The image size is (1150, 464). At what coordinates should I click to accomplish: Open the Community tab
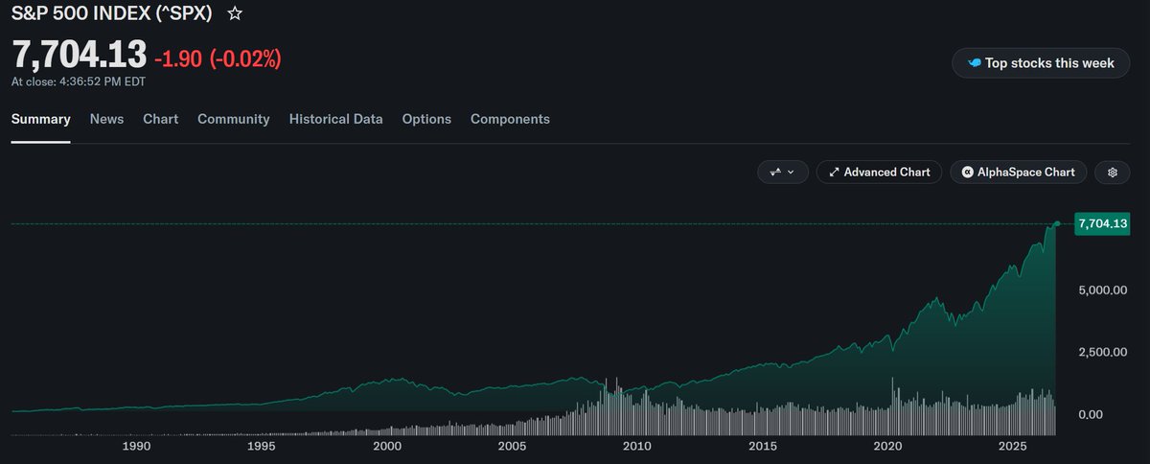(233, 119)
